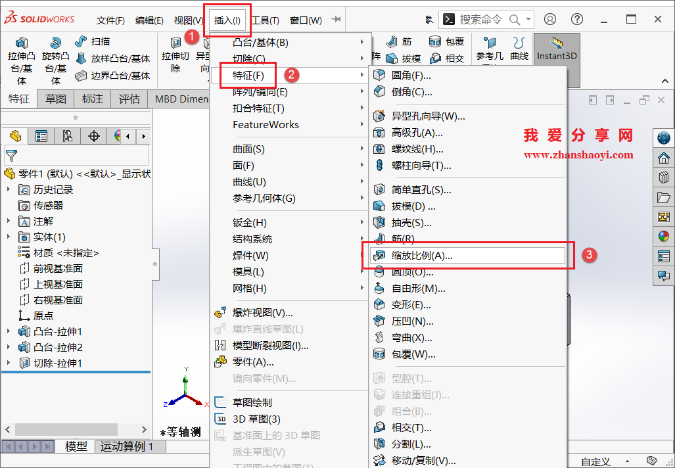This screenshot has height=468, width=675.
Task: Click the Swept Boss tool (扫描)
Action: tap(92, 41)
